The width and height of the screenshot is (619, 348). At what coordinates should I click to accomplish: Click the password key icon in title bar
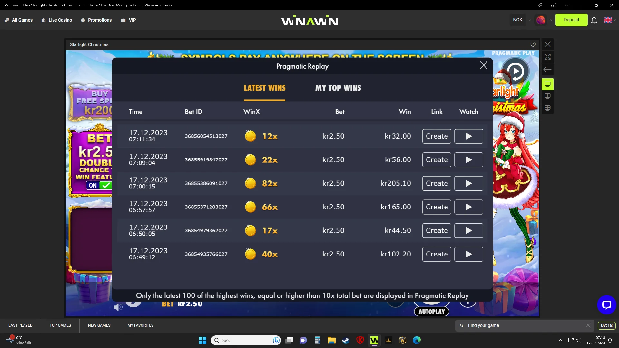(x=540, y=5)
